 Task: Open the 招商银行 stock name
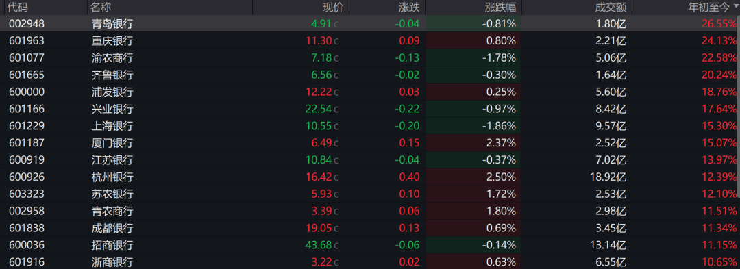pos(112,245)
